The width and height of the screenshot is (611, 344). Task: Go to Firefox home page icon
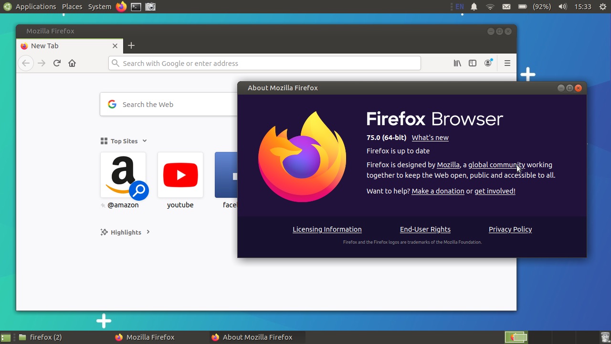coord(72,63)
